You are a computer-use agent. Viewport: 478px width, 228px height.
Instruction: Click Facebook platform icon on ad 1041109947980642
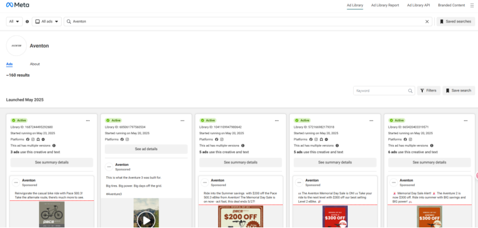tap(217, 139)
